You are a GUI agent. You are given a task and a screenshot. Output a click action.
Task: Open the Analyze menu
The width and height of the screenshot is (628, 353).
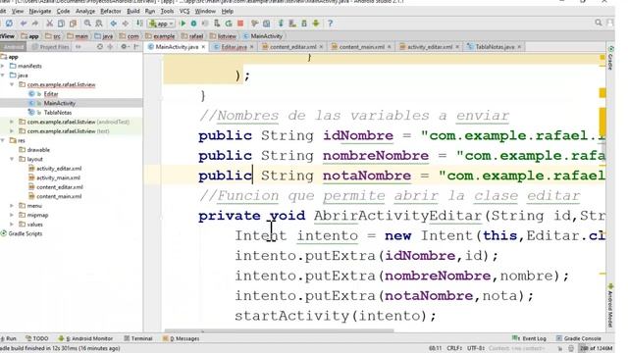(x=85, y=11)
